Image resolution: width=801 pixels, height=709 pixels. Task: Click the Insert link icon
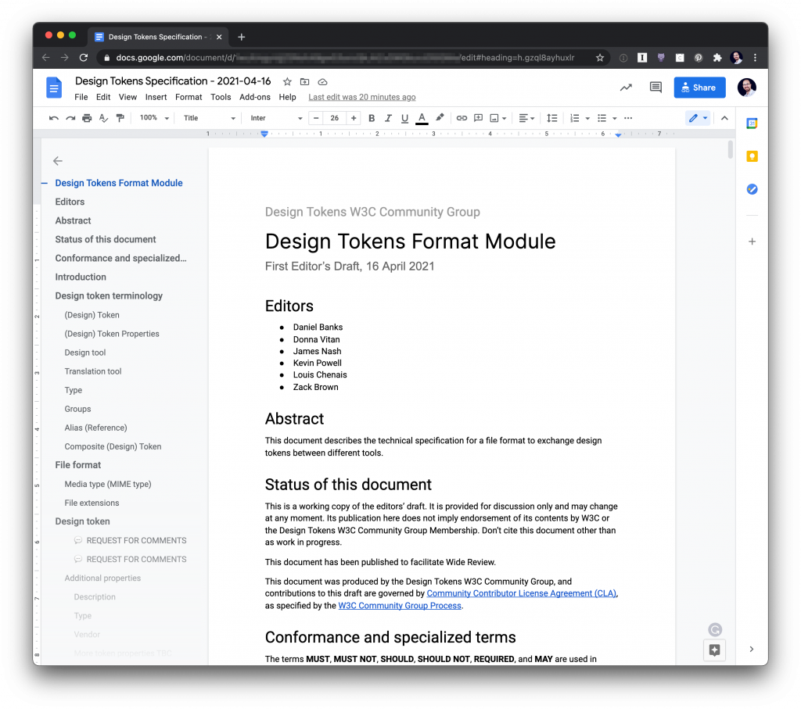(462, 118)
